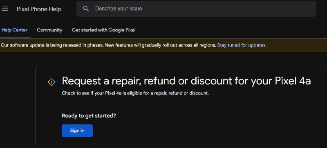Click the New features will gradually roll out sentence
Screen dimensions: 327x148
[160, 45]
